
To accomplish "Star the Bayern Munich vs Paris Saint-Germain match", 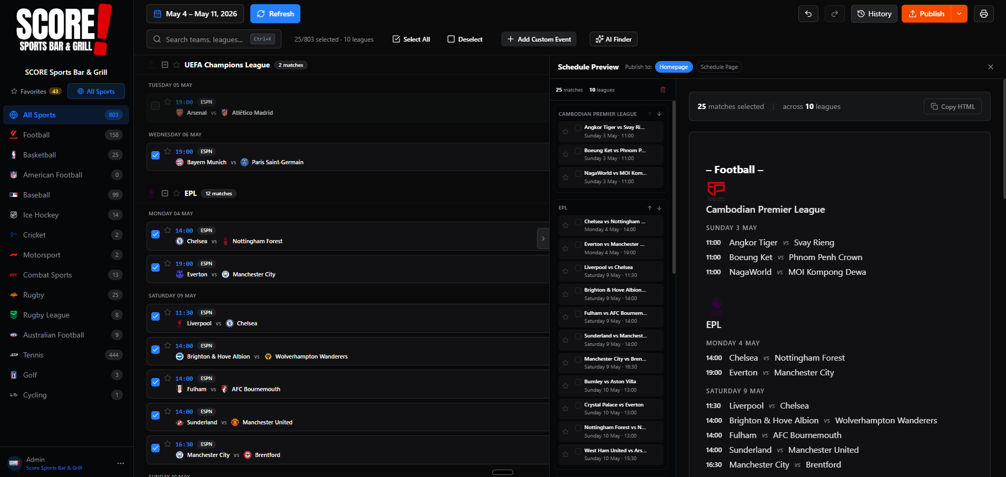I will (168, 151).
